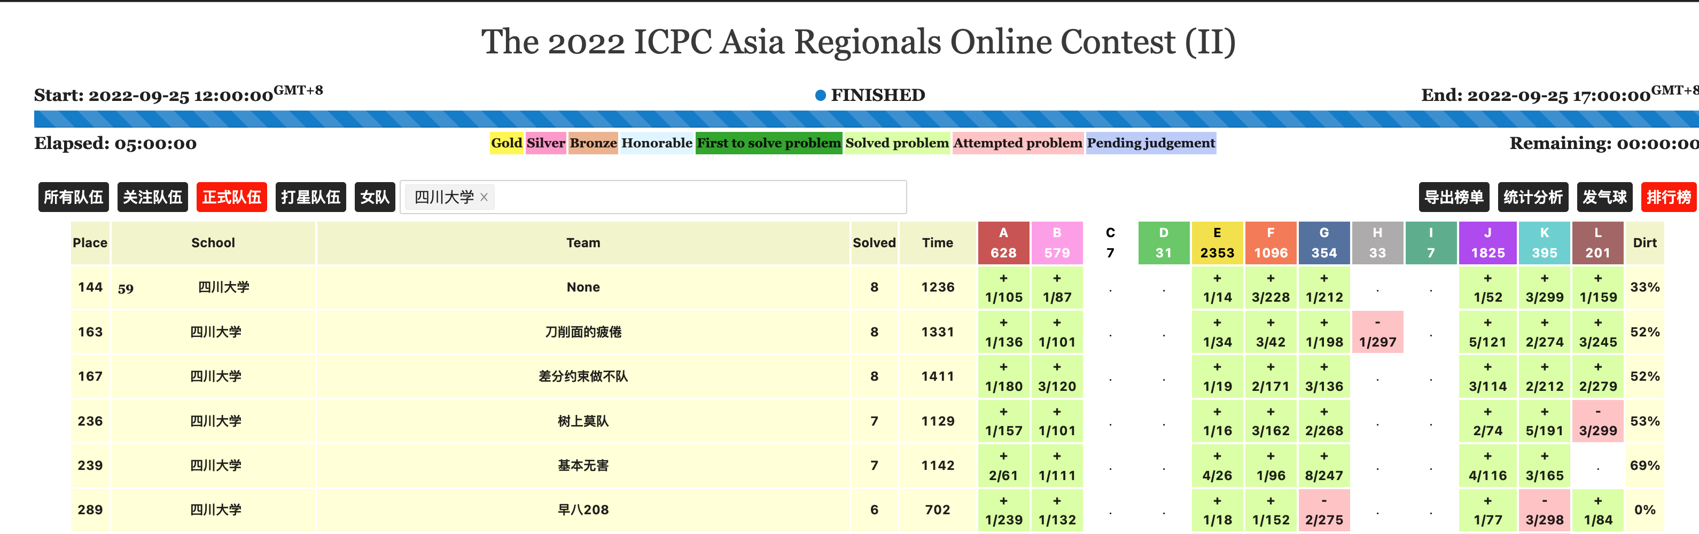Click problem L column header
This screenshot has width=1699, height=534.
[1597, 242]
